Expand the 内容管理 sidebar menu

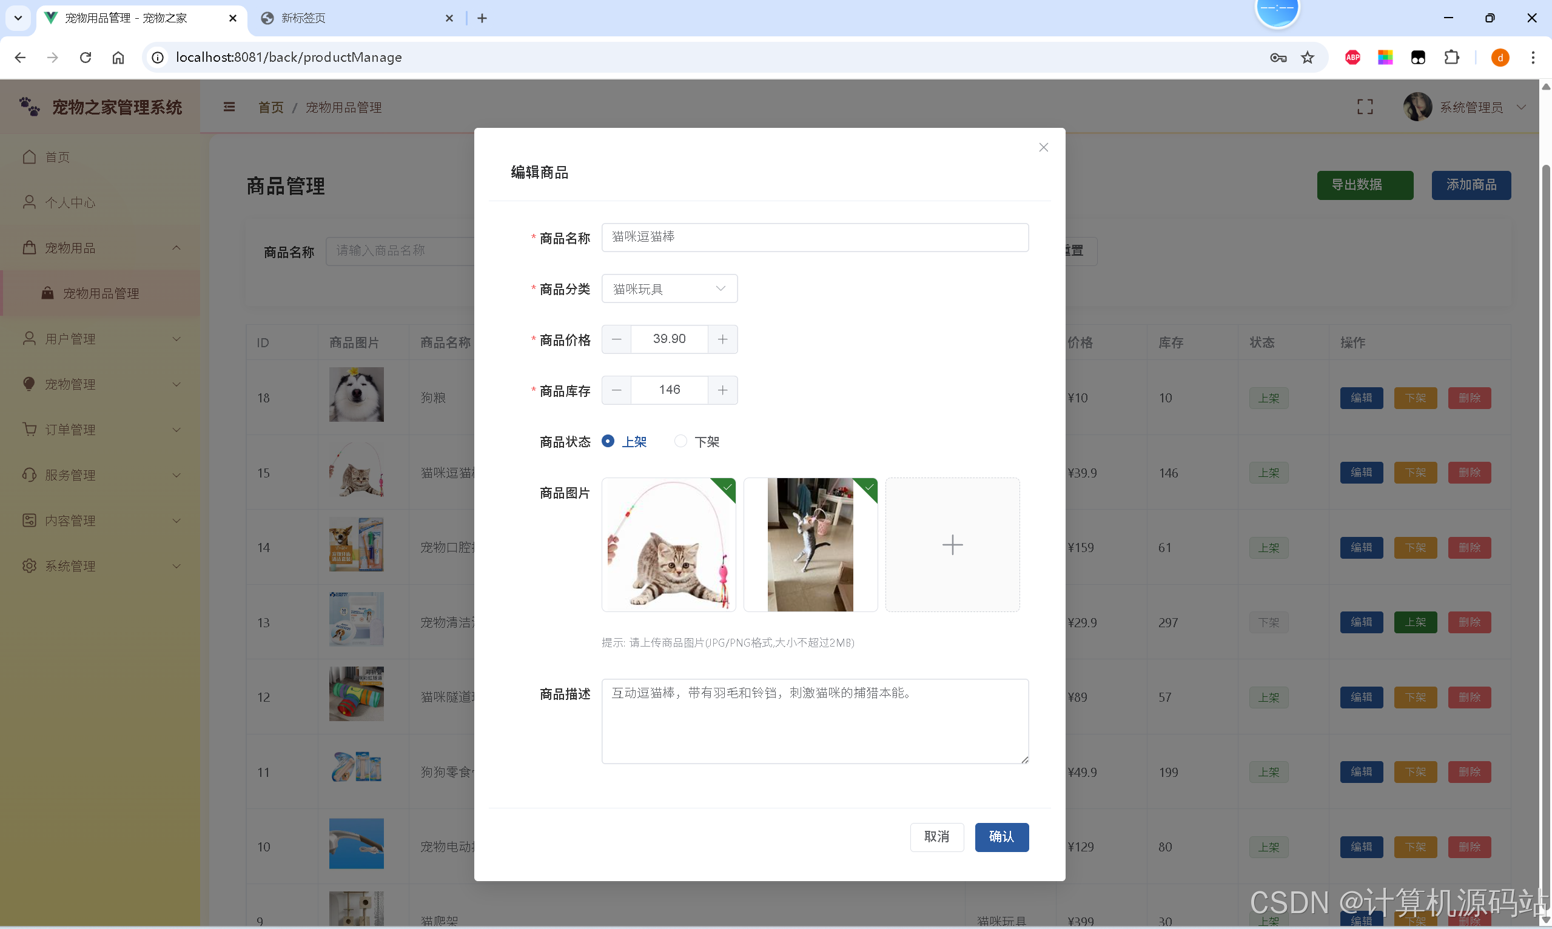pos(176,520)
